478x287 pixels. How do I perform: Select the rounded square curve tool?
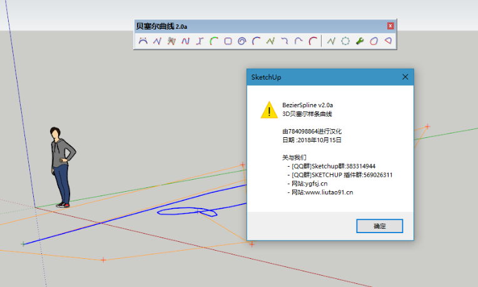pyautogui.click(x=228, y=41)
